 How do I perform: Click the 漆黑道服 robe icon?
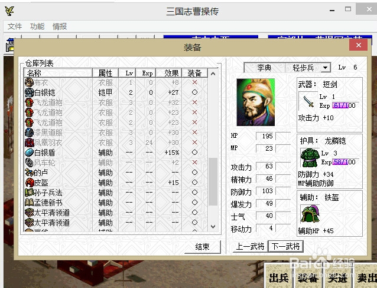pos(30,133)
